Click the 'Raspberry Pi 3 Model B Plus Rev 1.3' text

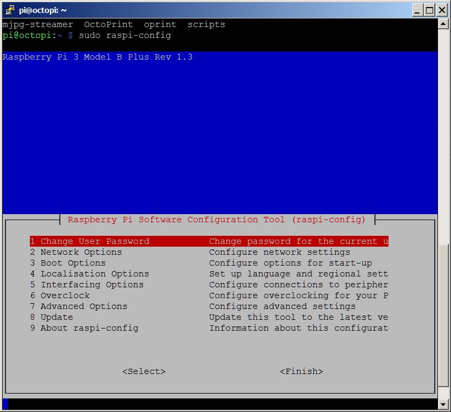(97, 57)
